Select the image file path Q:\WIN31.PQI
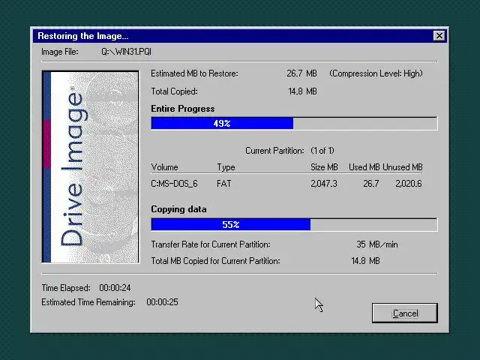This screenshot has width=480, height=360. pos(127,52)
